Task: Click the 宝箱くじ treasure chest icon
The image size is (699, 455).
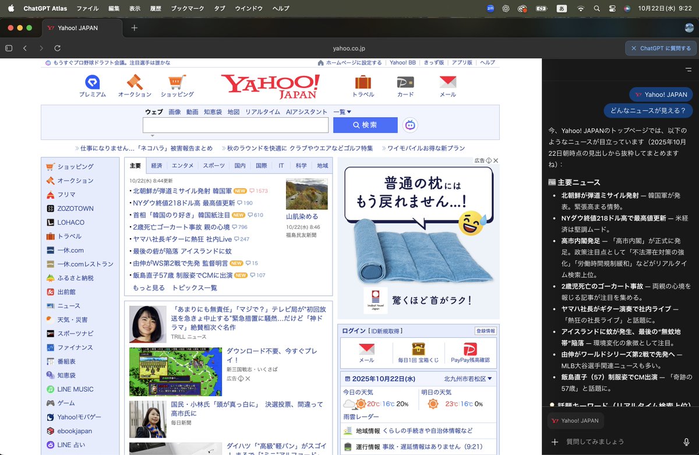Action: pyautogui.click(x=418, y=349)
